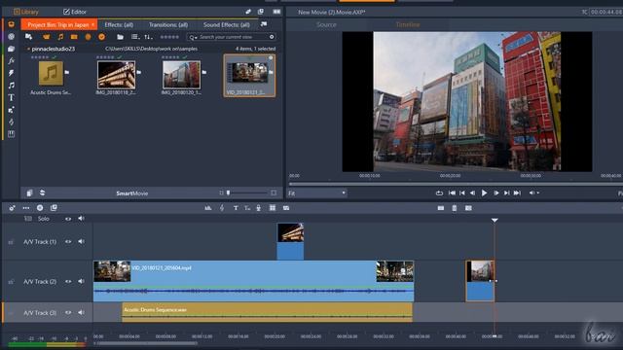
Task: Clear the library search field
Action: 272,37
